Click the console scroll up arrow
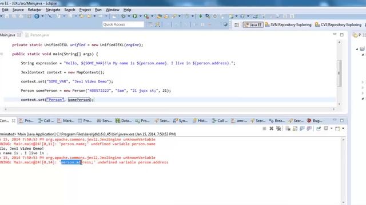The image size is (366, 205). [343, 140]
